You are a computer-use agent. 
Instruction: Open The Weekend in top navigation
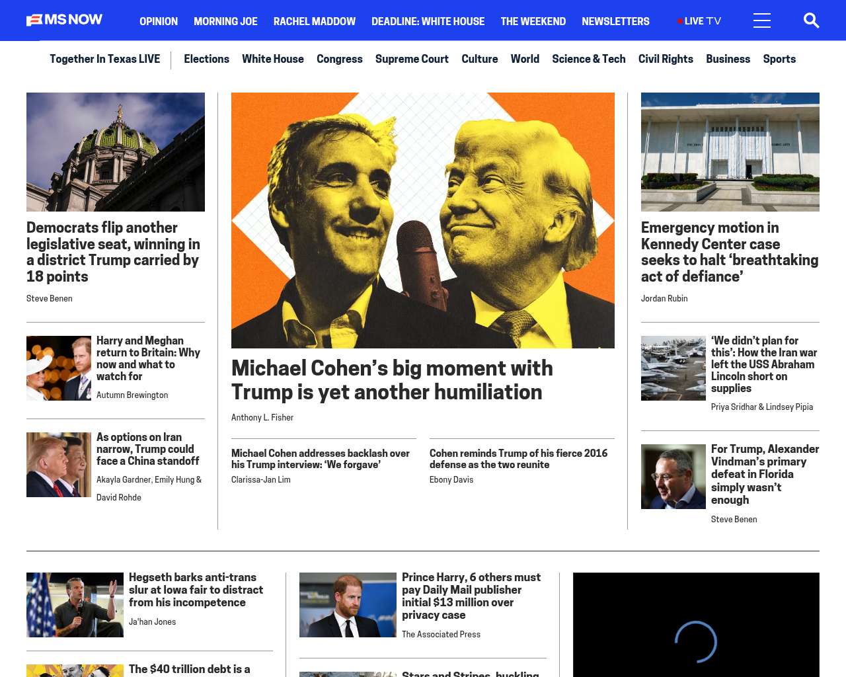[x=533, y=21]
